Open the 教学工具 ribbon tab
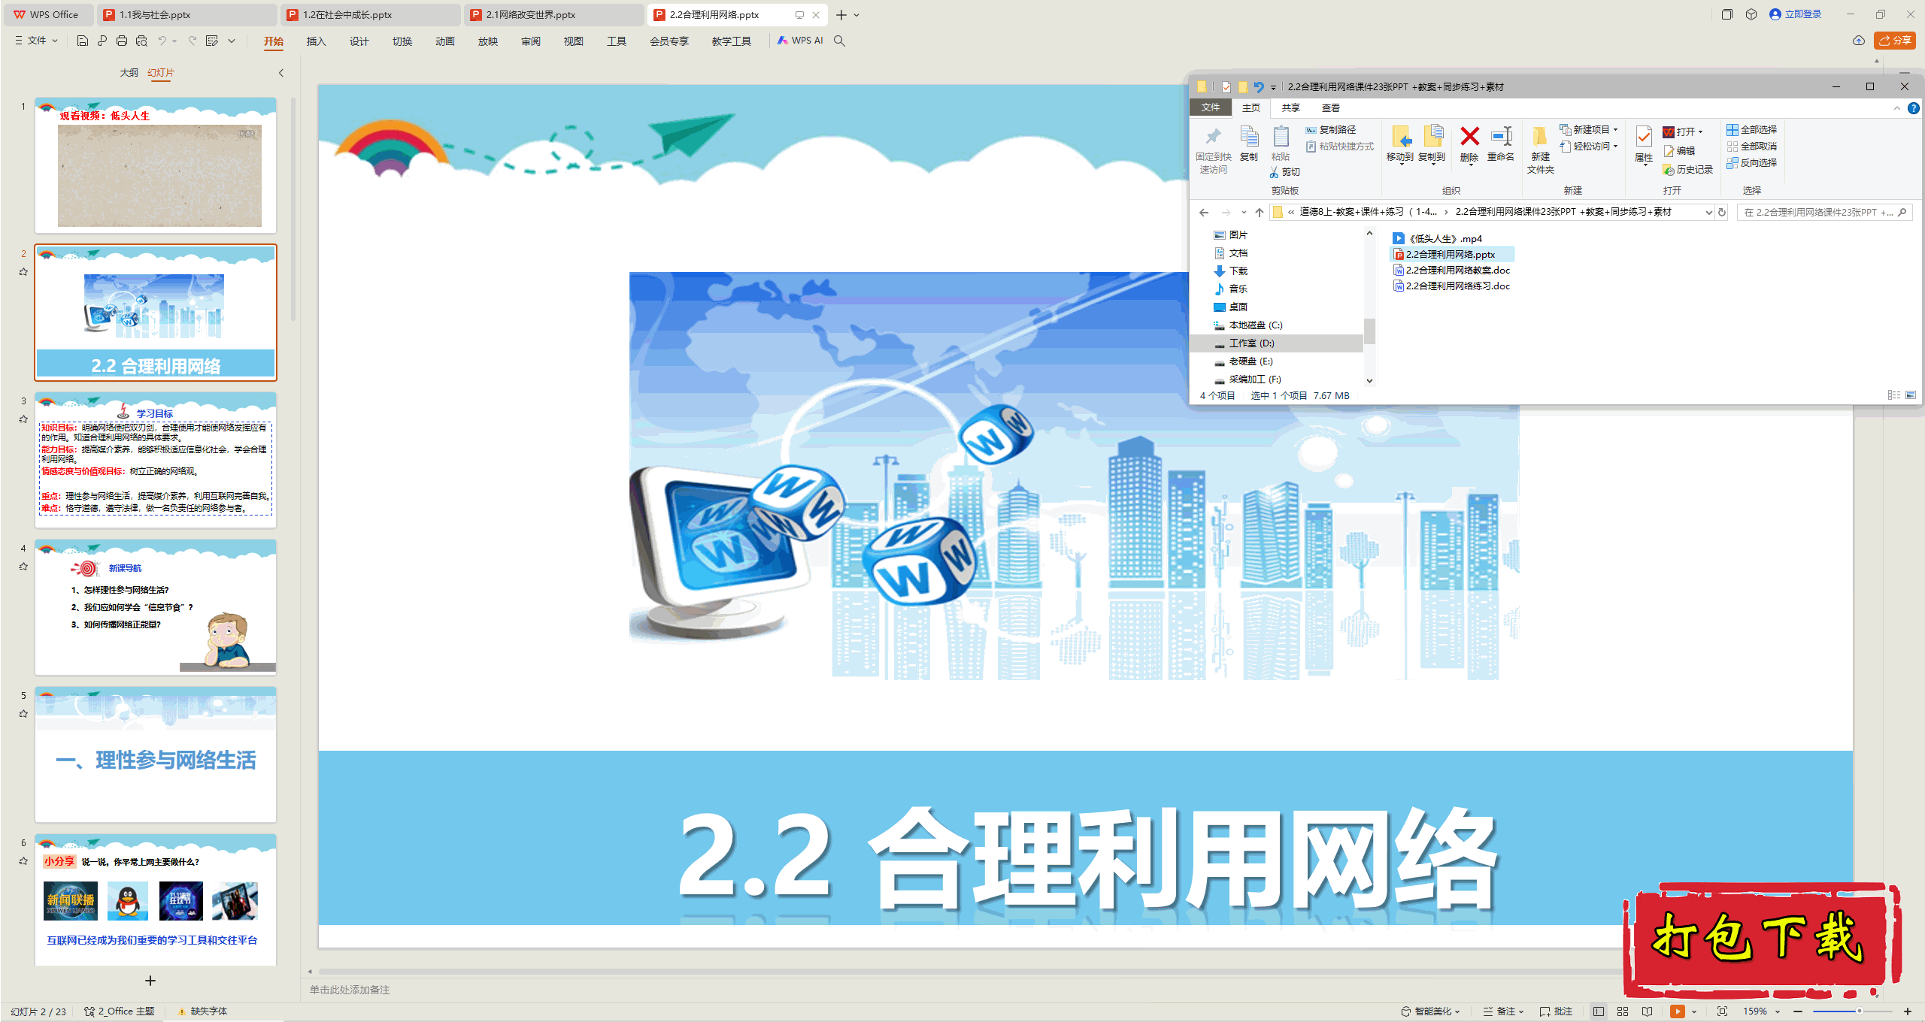This screenshot has width=1925, height=1022. [731, 41]
